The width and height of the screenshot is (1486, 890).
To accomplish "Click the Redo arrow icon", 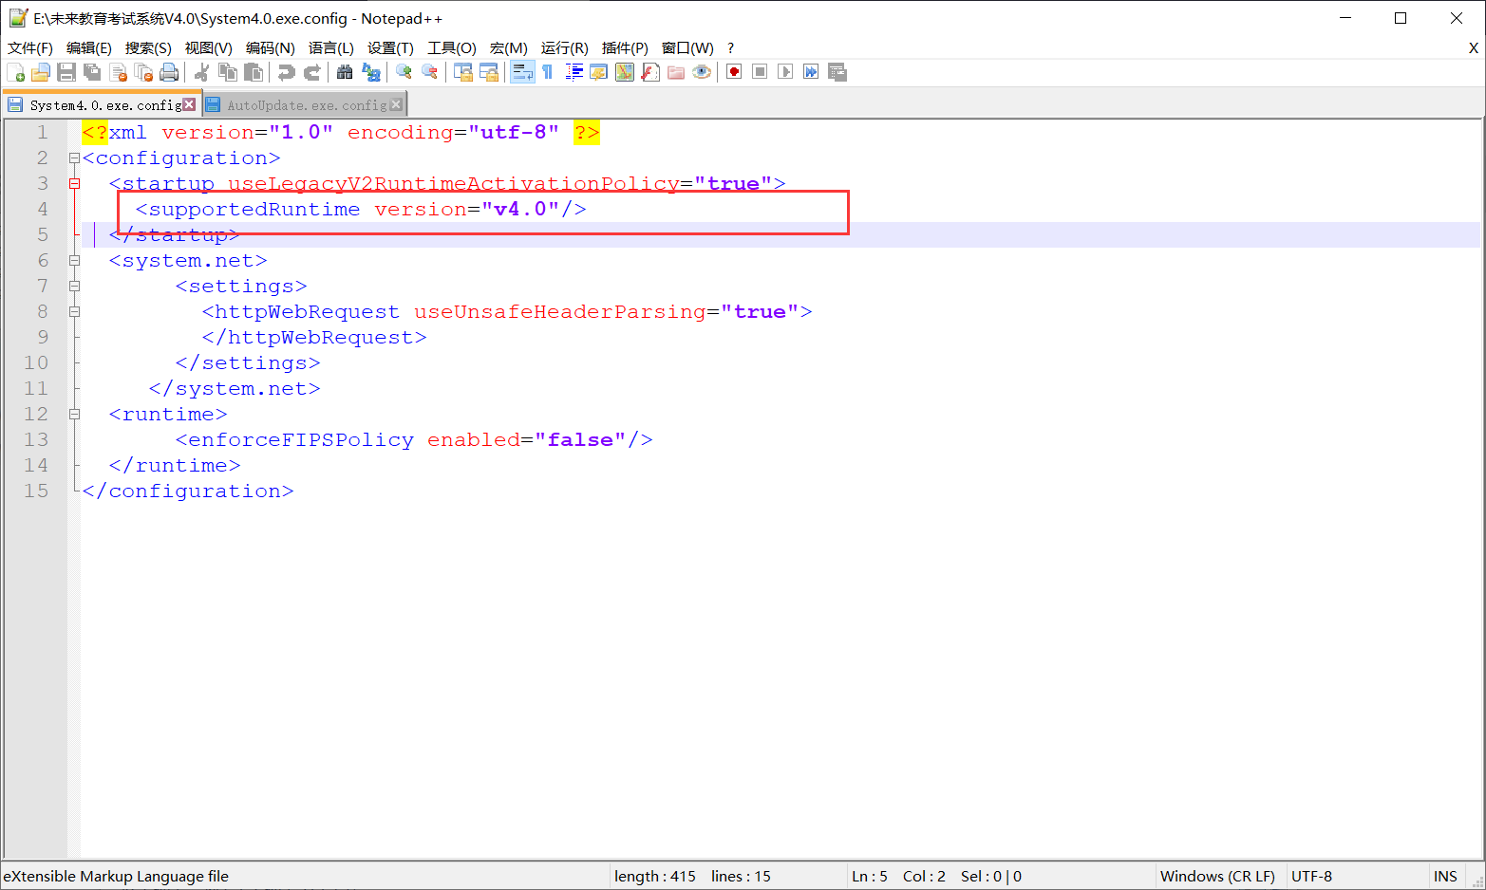I will 311,72.
